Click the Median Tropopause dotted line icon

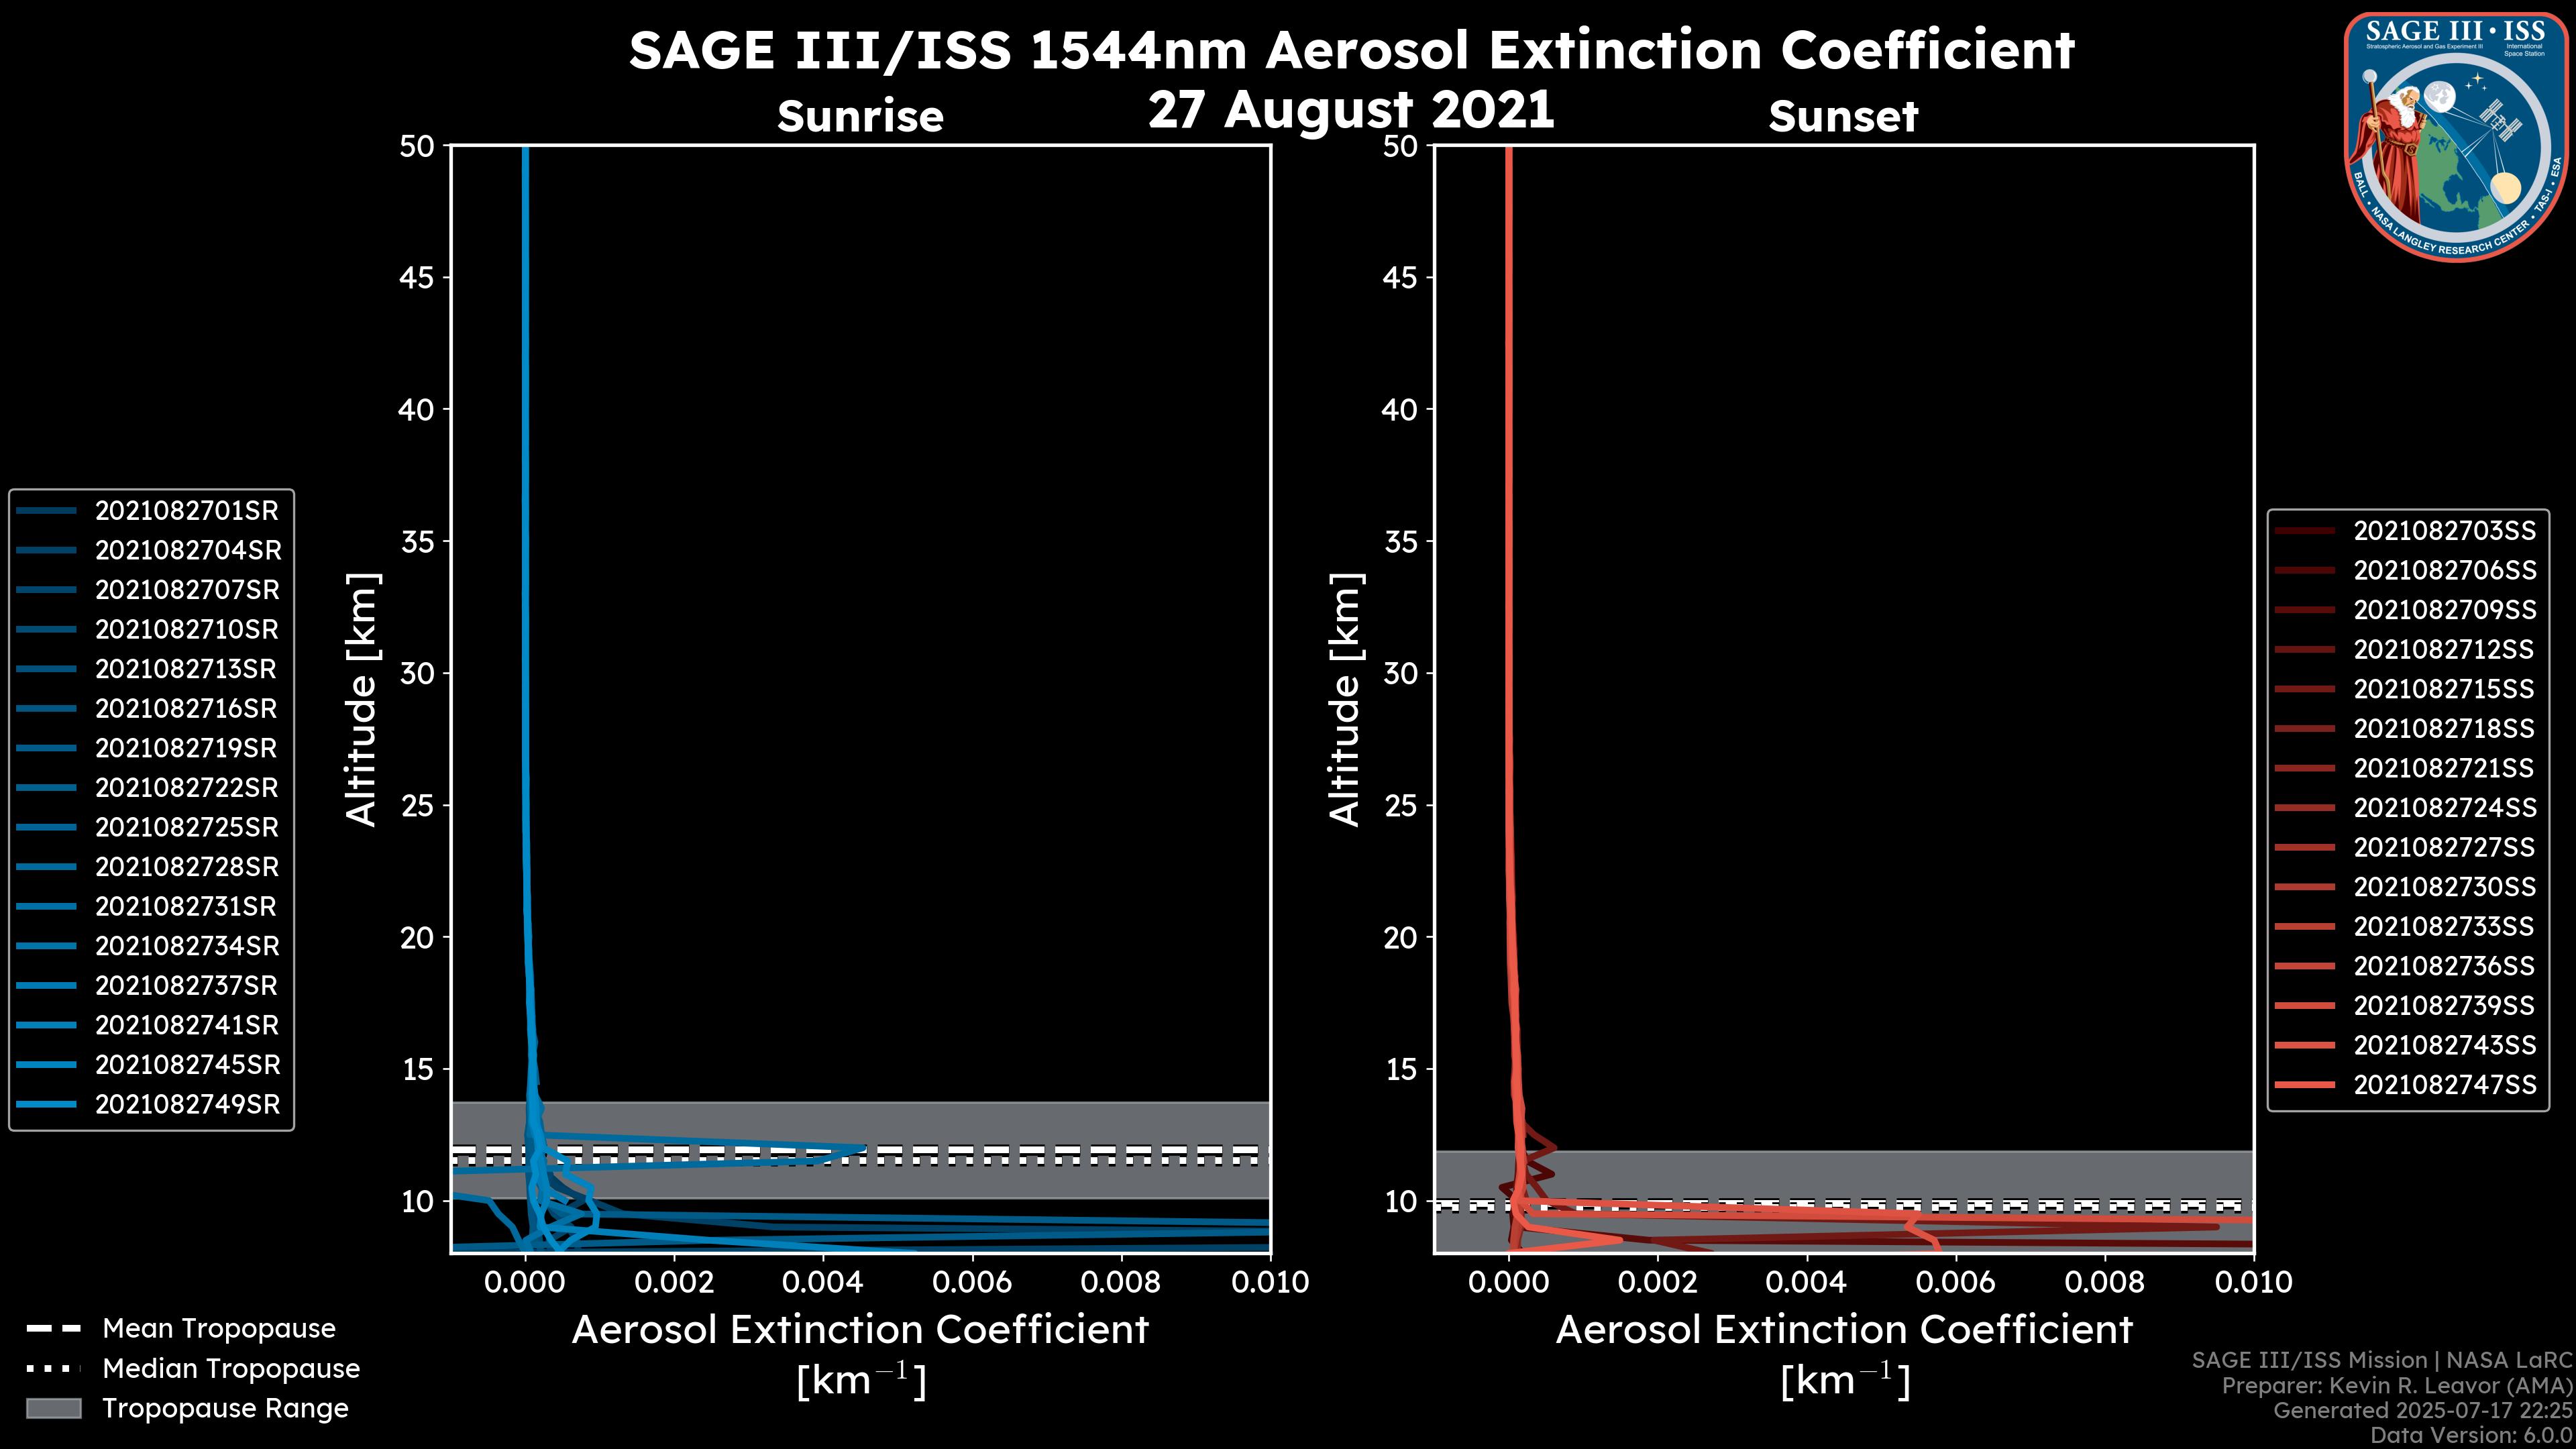tap(53, 1368)
